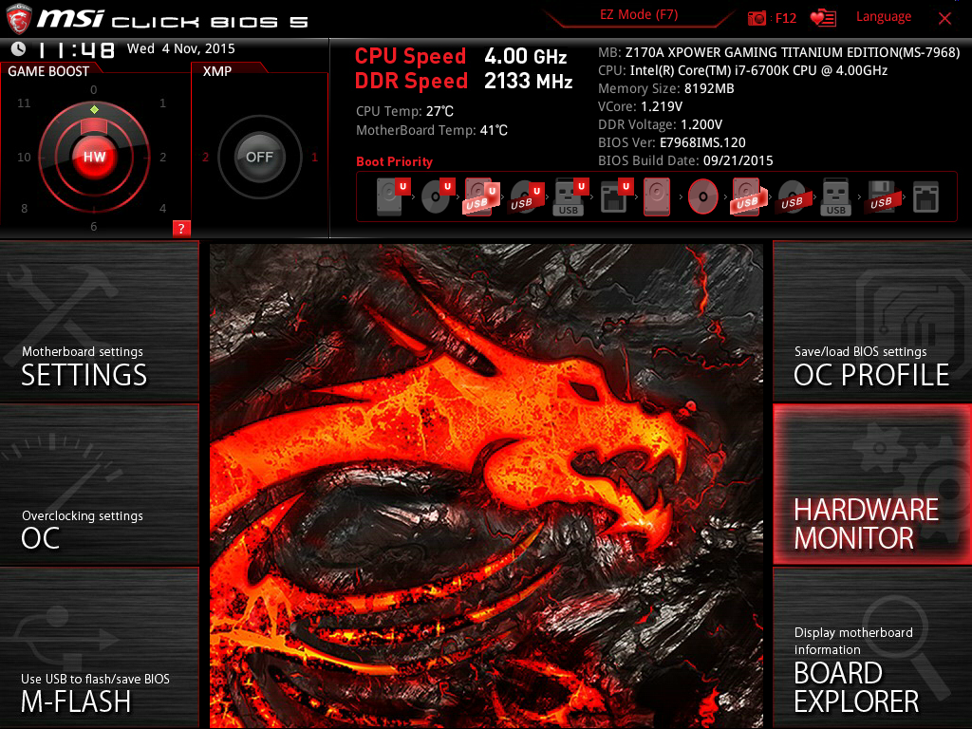Click the CPU Speed 4.00 GHz value

526,56
